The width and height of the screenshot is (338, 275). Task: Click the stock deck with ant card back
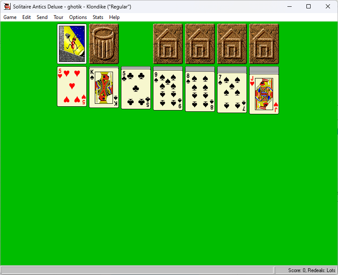pyautogui.click(x=72, y=44)
